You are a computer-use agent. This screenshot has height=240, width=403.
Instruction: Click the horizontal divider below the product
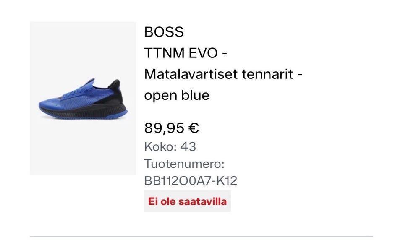coord(201,236)
